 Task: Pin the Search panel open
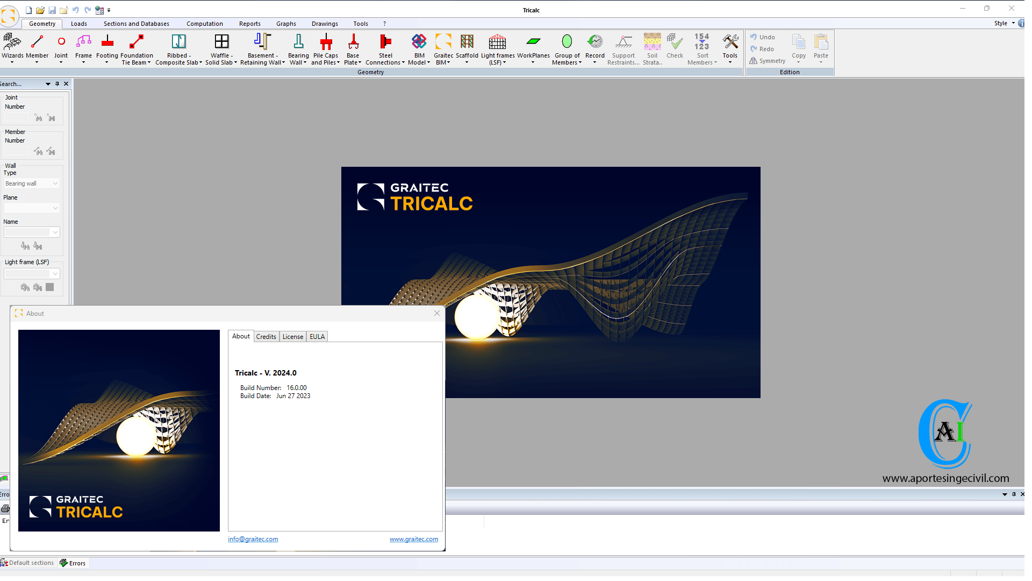tap(57, 83)
